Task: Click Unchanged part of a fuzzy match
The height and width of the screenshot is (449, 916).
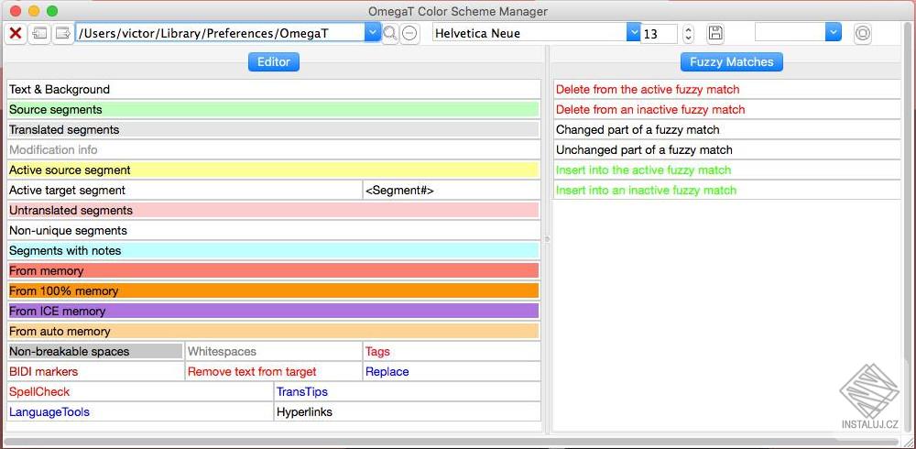Action: 726,149
